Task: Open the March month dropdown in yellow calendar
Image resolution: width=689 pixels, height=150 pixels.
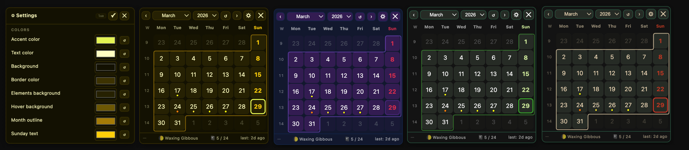Action: coord(171,15)
